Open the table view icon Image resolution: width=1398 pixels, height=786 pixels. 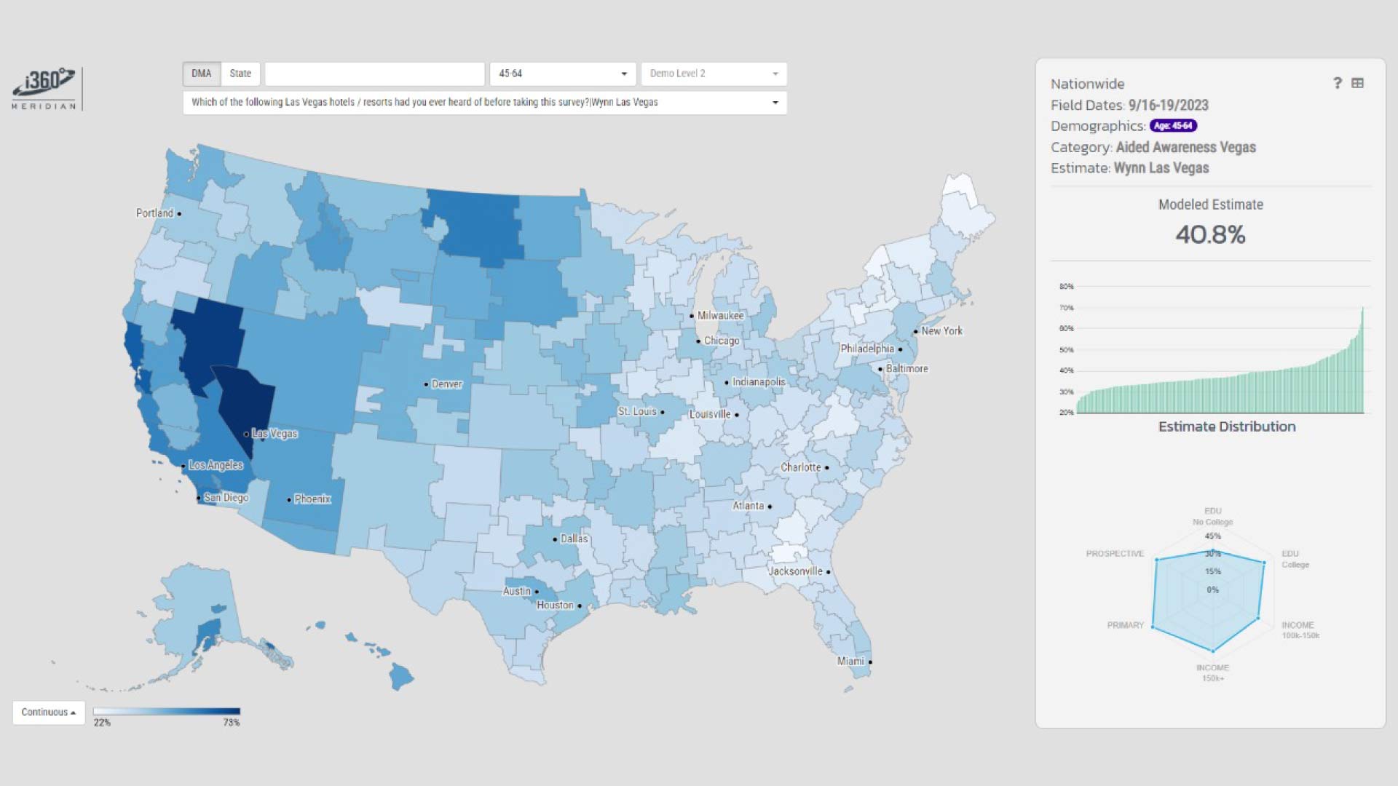pos(1357,83)
